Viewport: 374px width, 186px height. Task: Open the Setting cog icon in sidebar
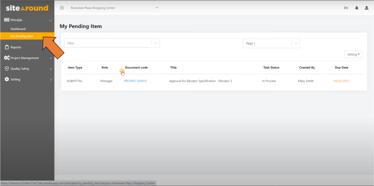click(6, 79)
